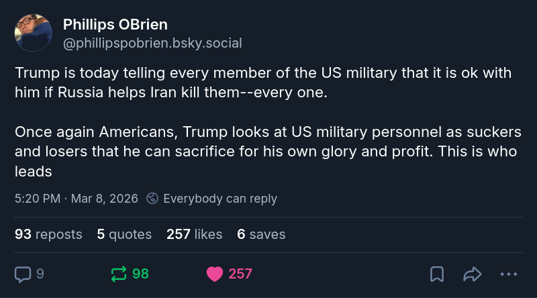
Task: Repost using the green arrows icon
Action: tap(119, 274)
